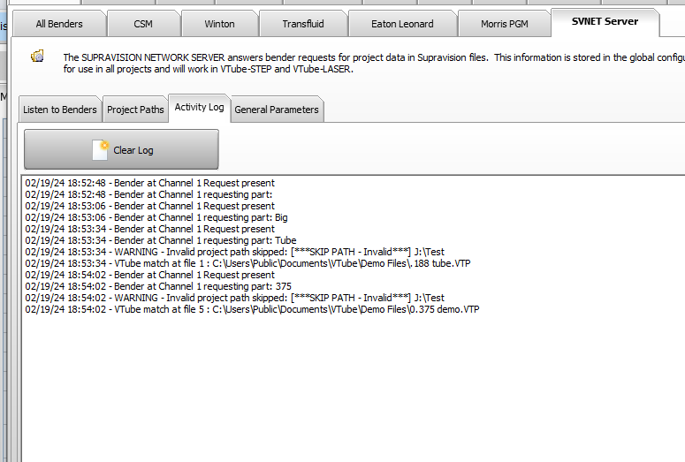Image resolution: width=685 pixels, height=462 pixels.
Task: Select the 18:54:02 invalid path warning line
Action: click(234, 298)
